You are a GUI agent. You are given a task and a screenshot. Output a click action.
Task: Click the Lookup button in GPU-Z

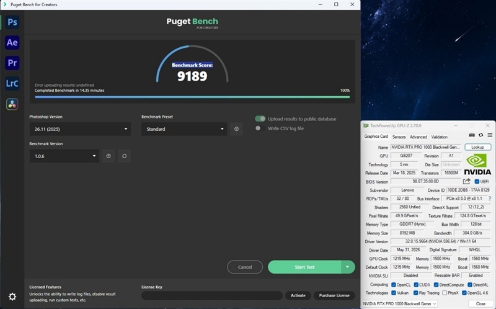[477, 147]
